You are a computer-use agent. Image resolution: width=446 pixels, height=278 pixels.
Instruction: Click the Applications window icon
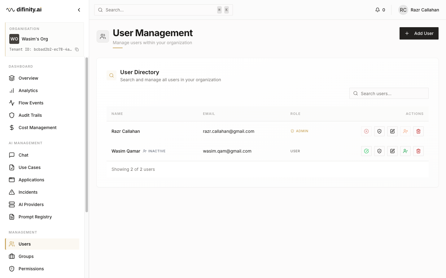(12, 180)
